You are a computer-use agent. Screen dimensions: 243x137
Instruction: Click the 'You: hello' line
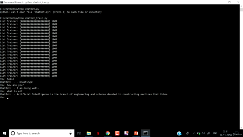(7, 79)
